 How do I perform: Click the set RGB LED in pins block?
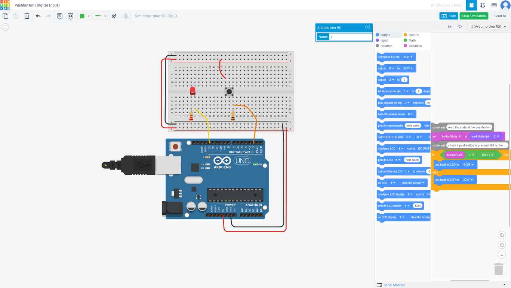pyautogui.click(x=404, y=137)
